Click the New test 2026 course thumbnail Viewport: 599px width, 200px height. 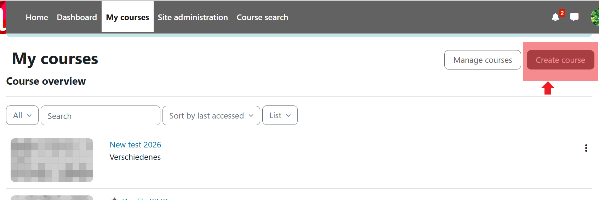pos(52,160)
